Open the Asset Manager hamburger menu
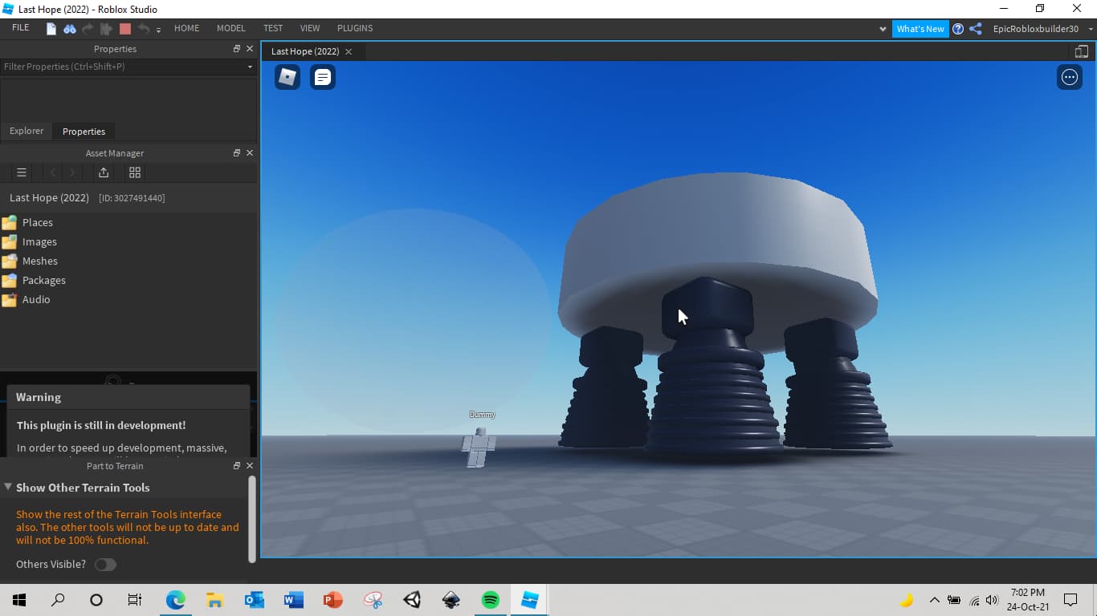 22,172
